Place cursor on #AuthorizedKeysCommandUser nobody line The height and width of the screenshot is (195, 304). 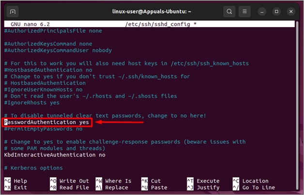(x=58, y=50)
